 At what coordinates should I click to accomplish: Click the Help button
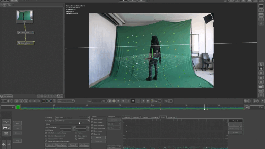17,141
